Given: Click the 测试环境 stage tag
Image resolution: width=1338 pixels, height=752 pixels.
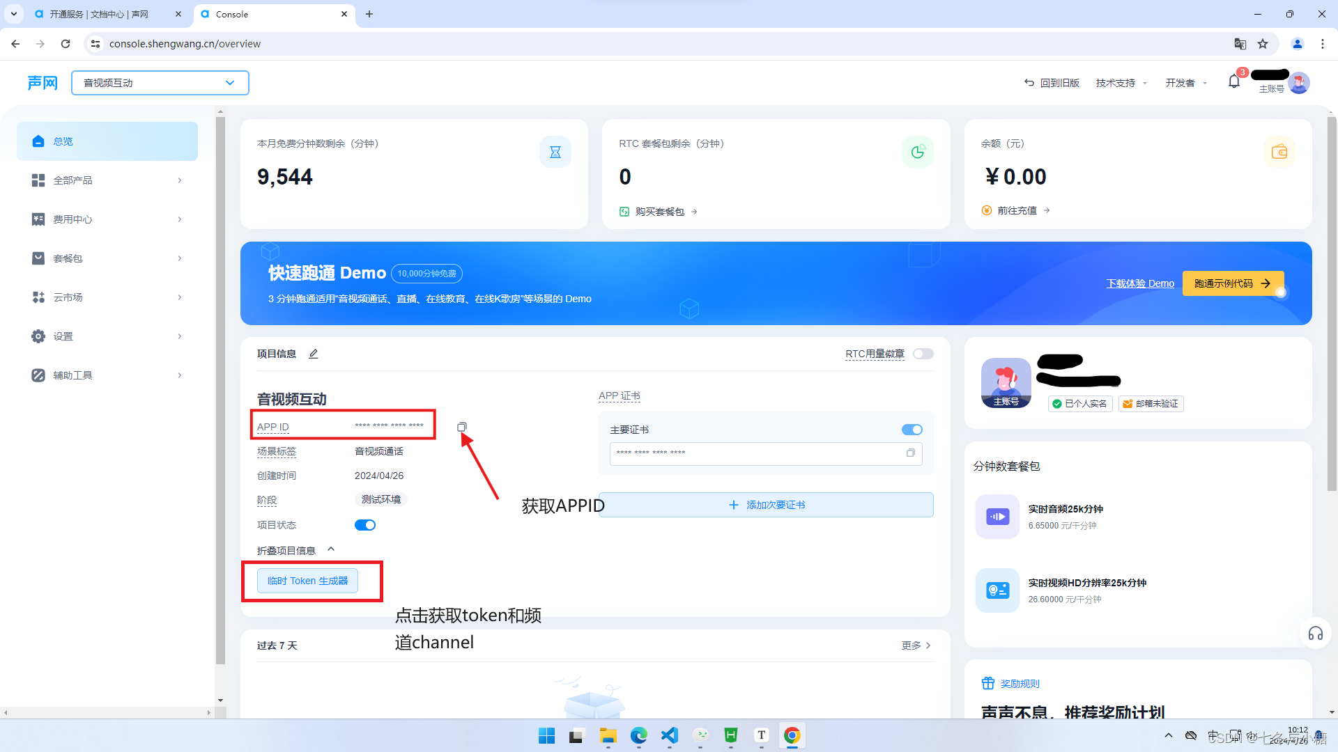Looking at the screenshot, I should [x=381, y=499].
